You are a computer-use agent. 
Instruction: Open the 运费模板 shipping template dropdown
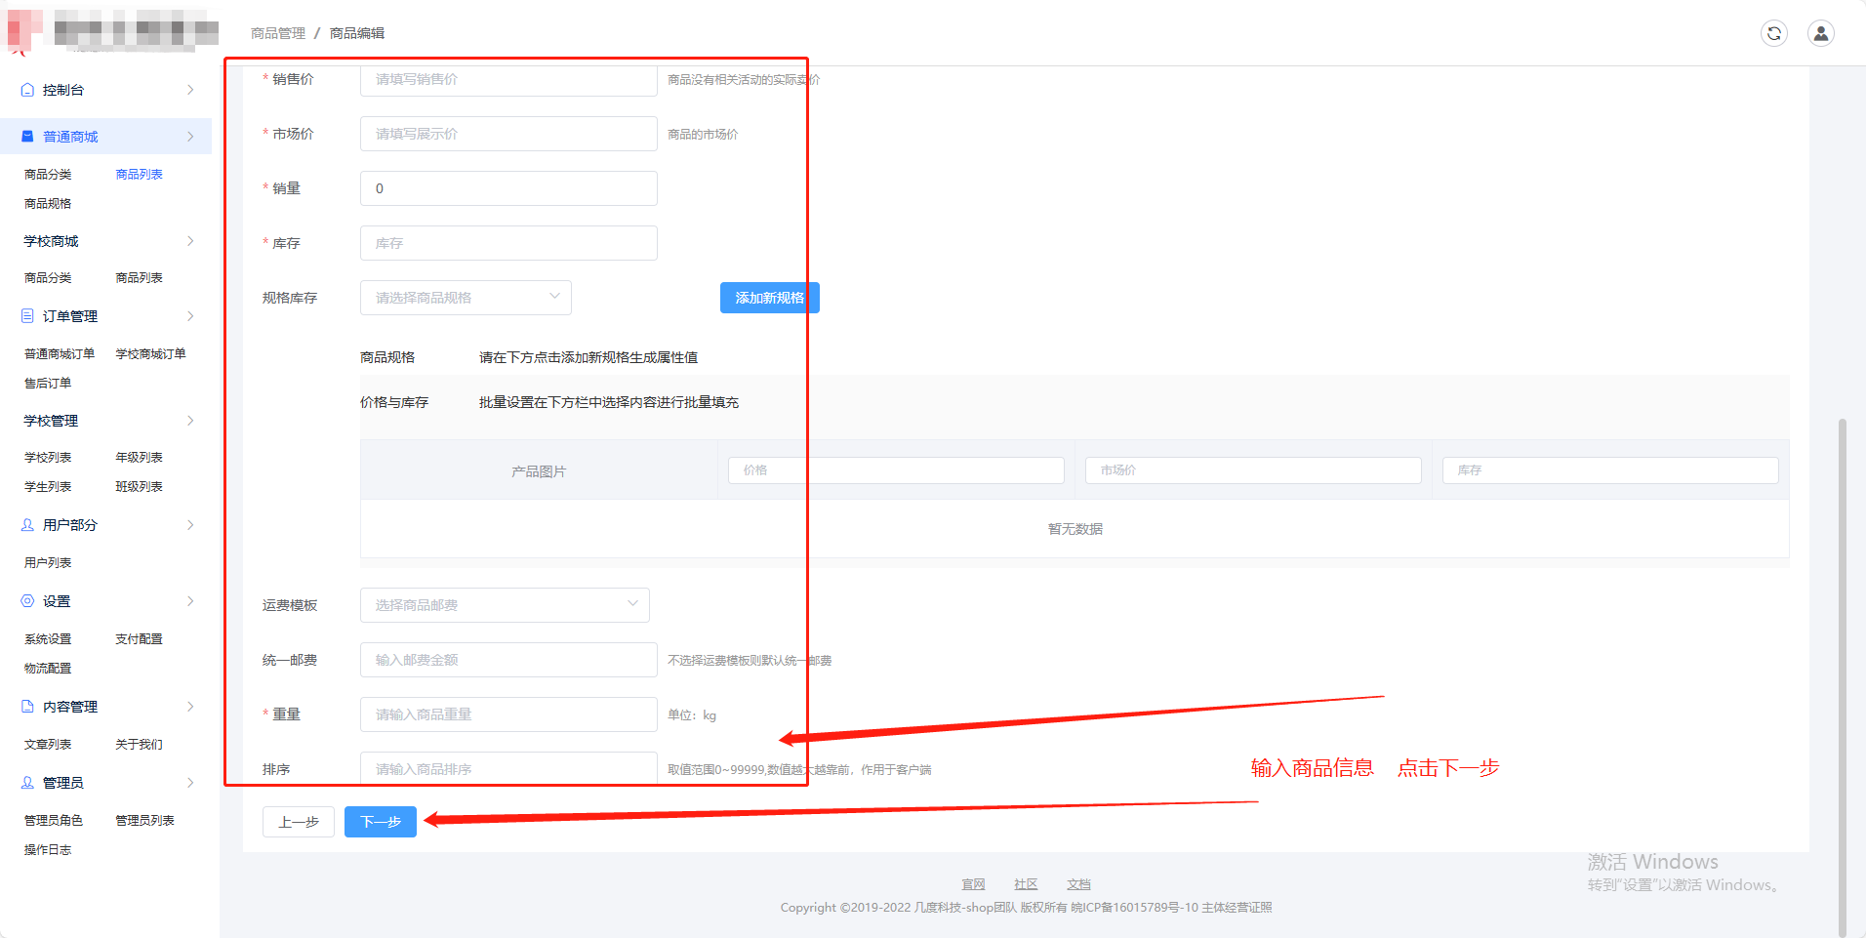click(505, 605)
